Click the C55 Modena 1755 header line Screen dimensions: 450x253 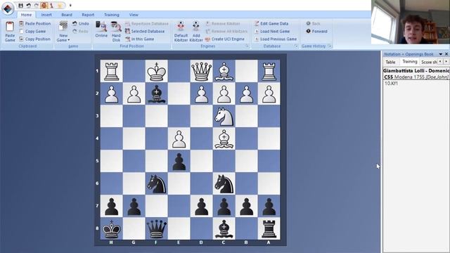click(x=416, y=77)
